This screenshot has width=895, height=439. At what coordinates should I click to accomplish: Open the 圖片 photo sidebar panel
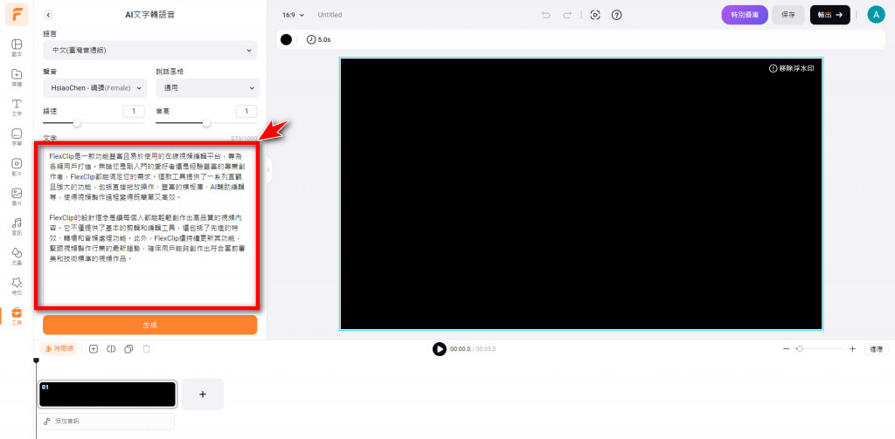click(x=17, y=196)
